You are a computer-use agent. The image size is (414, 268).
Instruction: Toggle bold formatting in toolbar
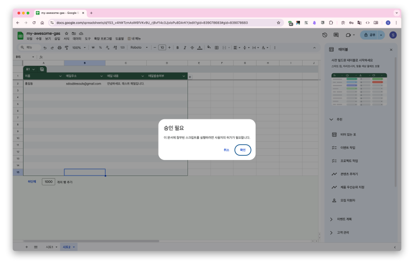(x=177, y=47)
